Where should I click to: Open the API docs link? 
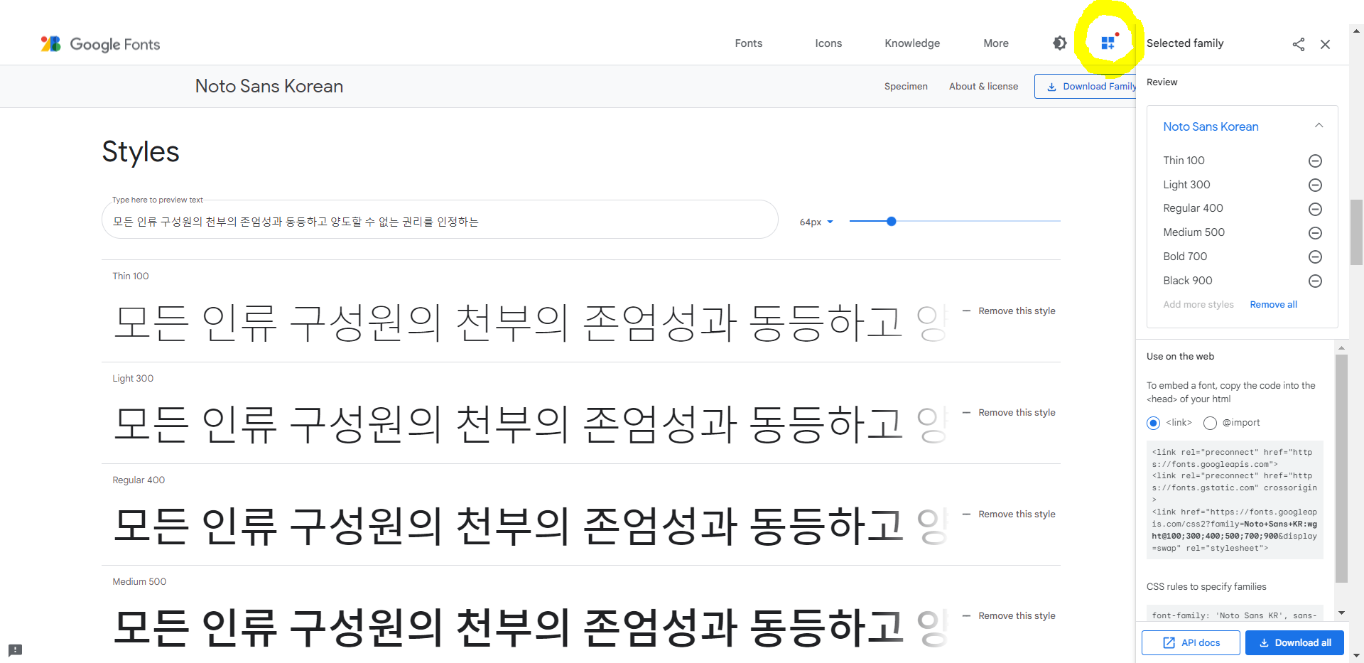[1191, 642]
